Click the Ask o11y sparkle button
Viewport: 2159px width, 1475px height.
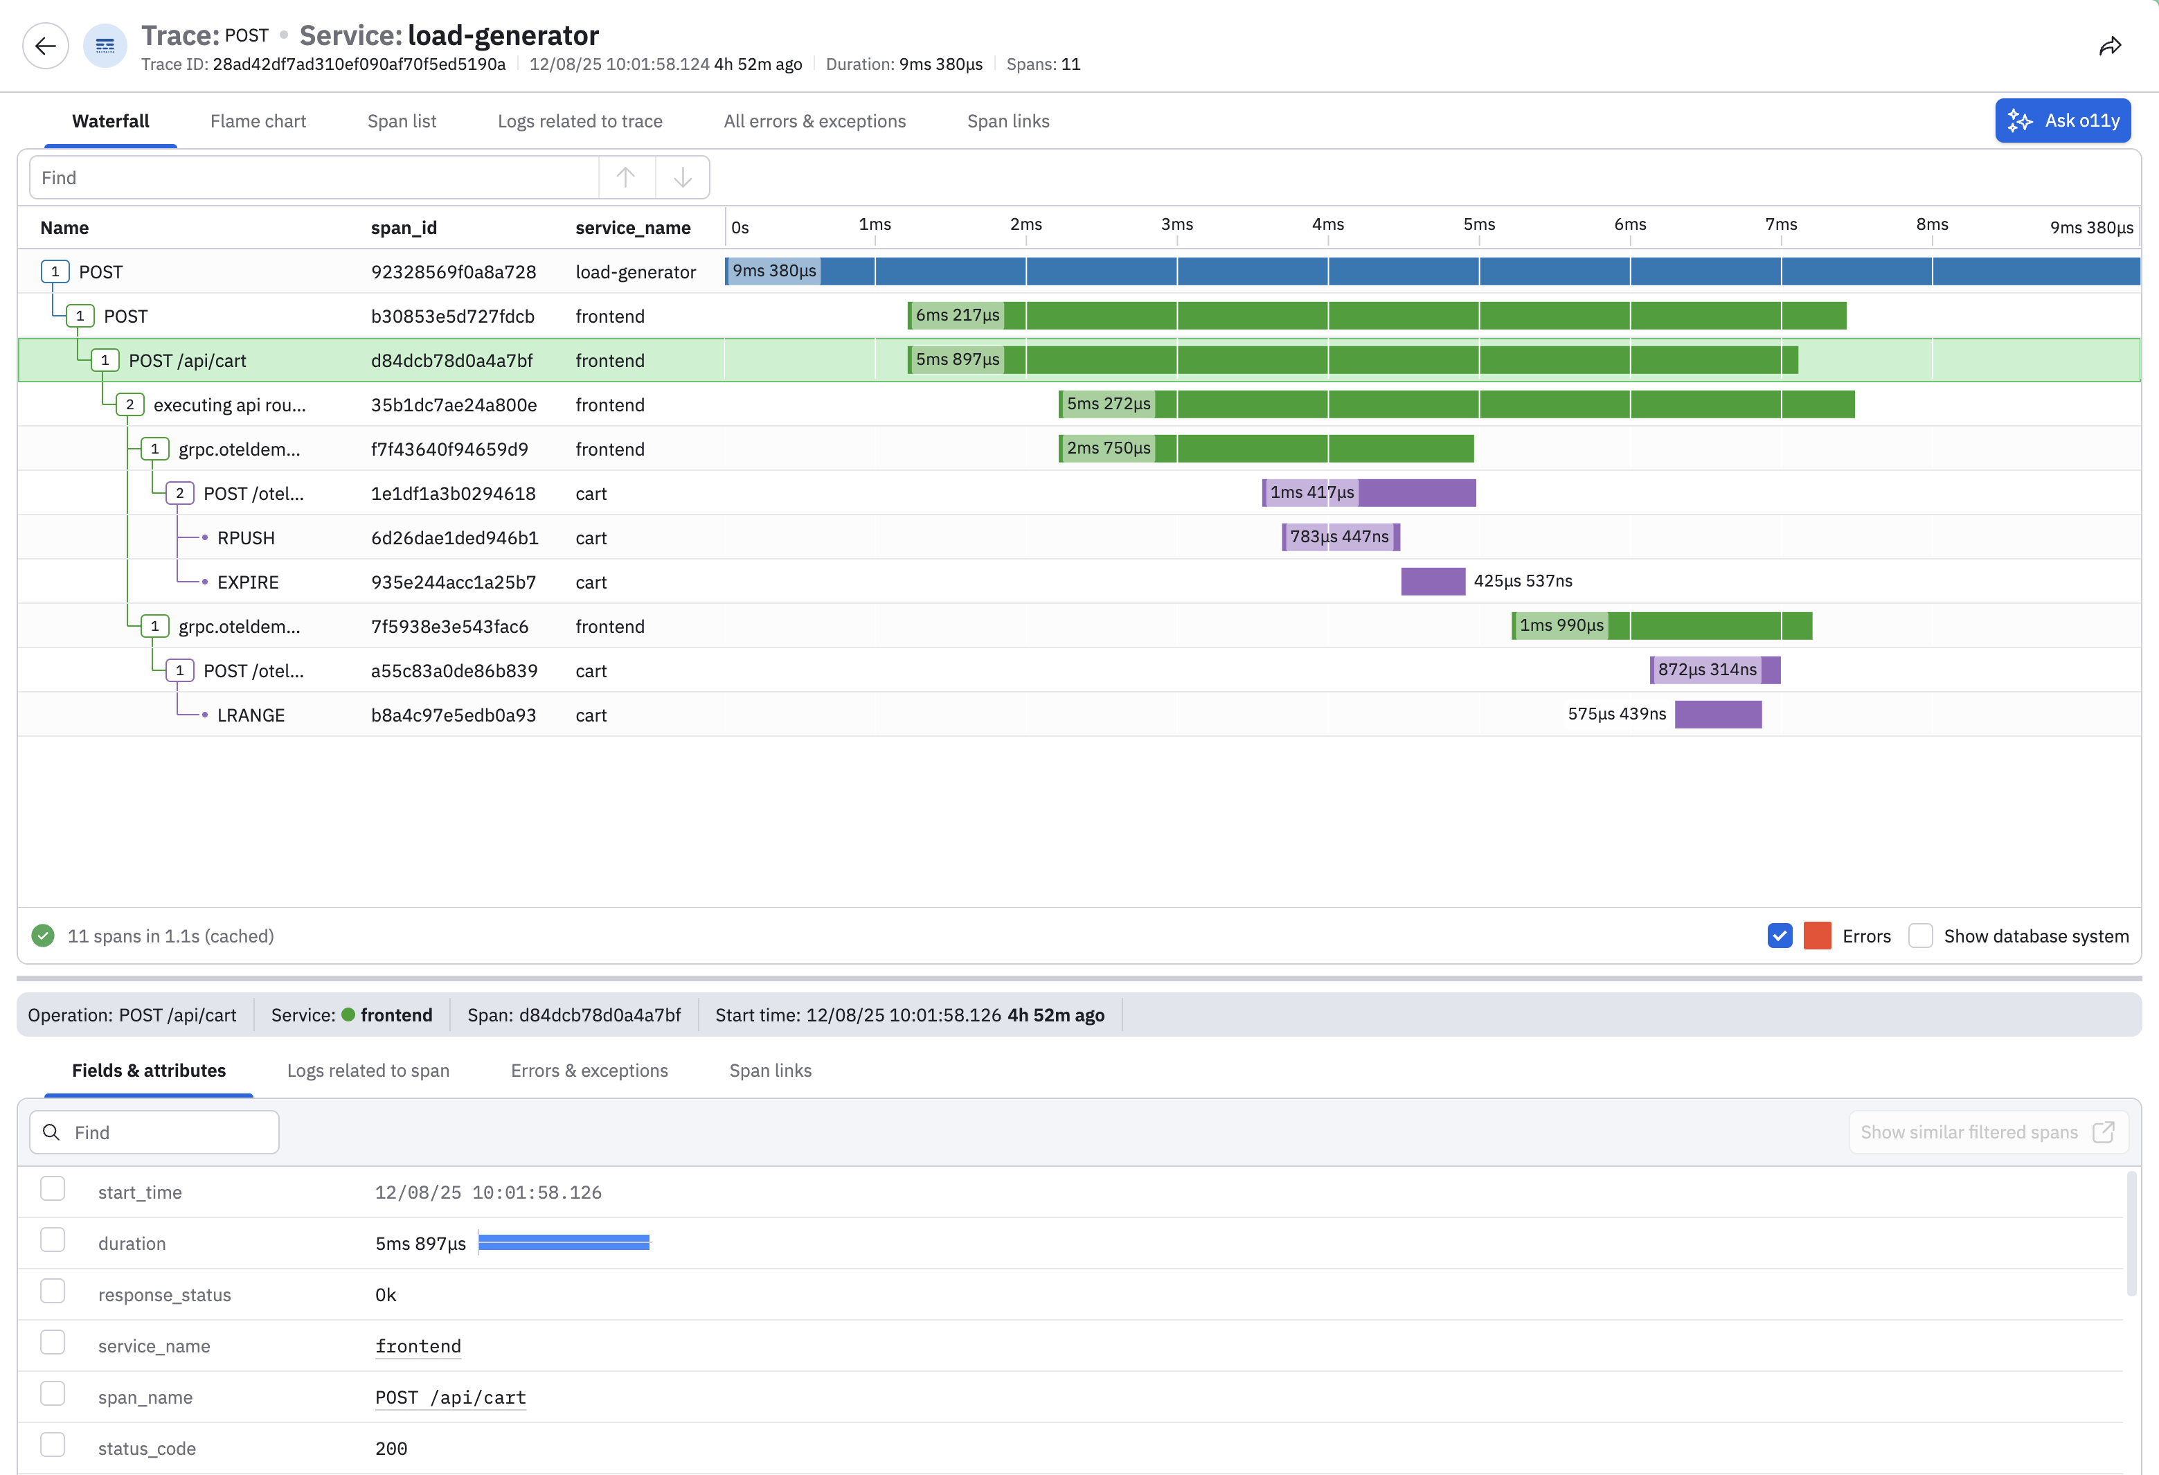click(2062, 120)
